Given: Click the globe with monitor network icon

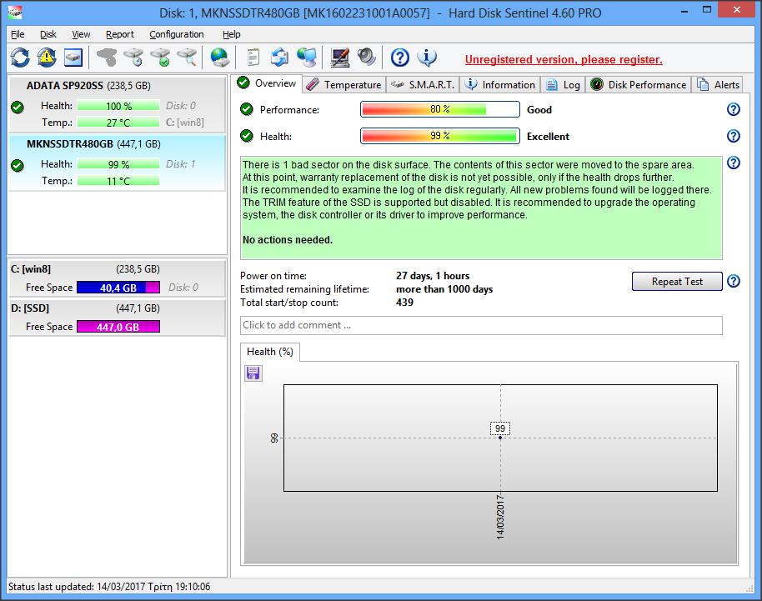Looking at the screenshot, I should tap(307, 58).
